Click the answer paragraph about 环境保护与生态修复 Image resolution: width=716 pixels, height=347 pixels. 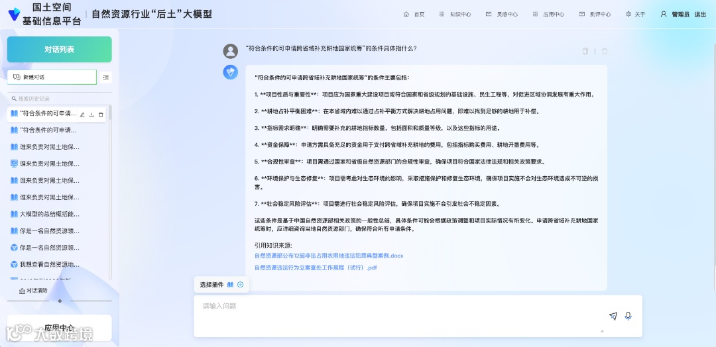point(426,183)
